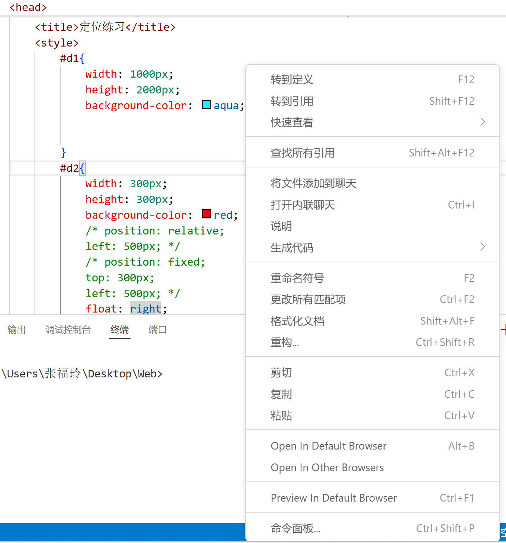
Task: Open the red color swatch picker
Action: click(207, 214)
